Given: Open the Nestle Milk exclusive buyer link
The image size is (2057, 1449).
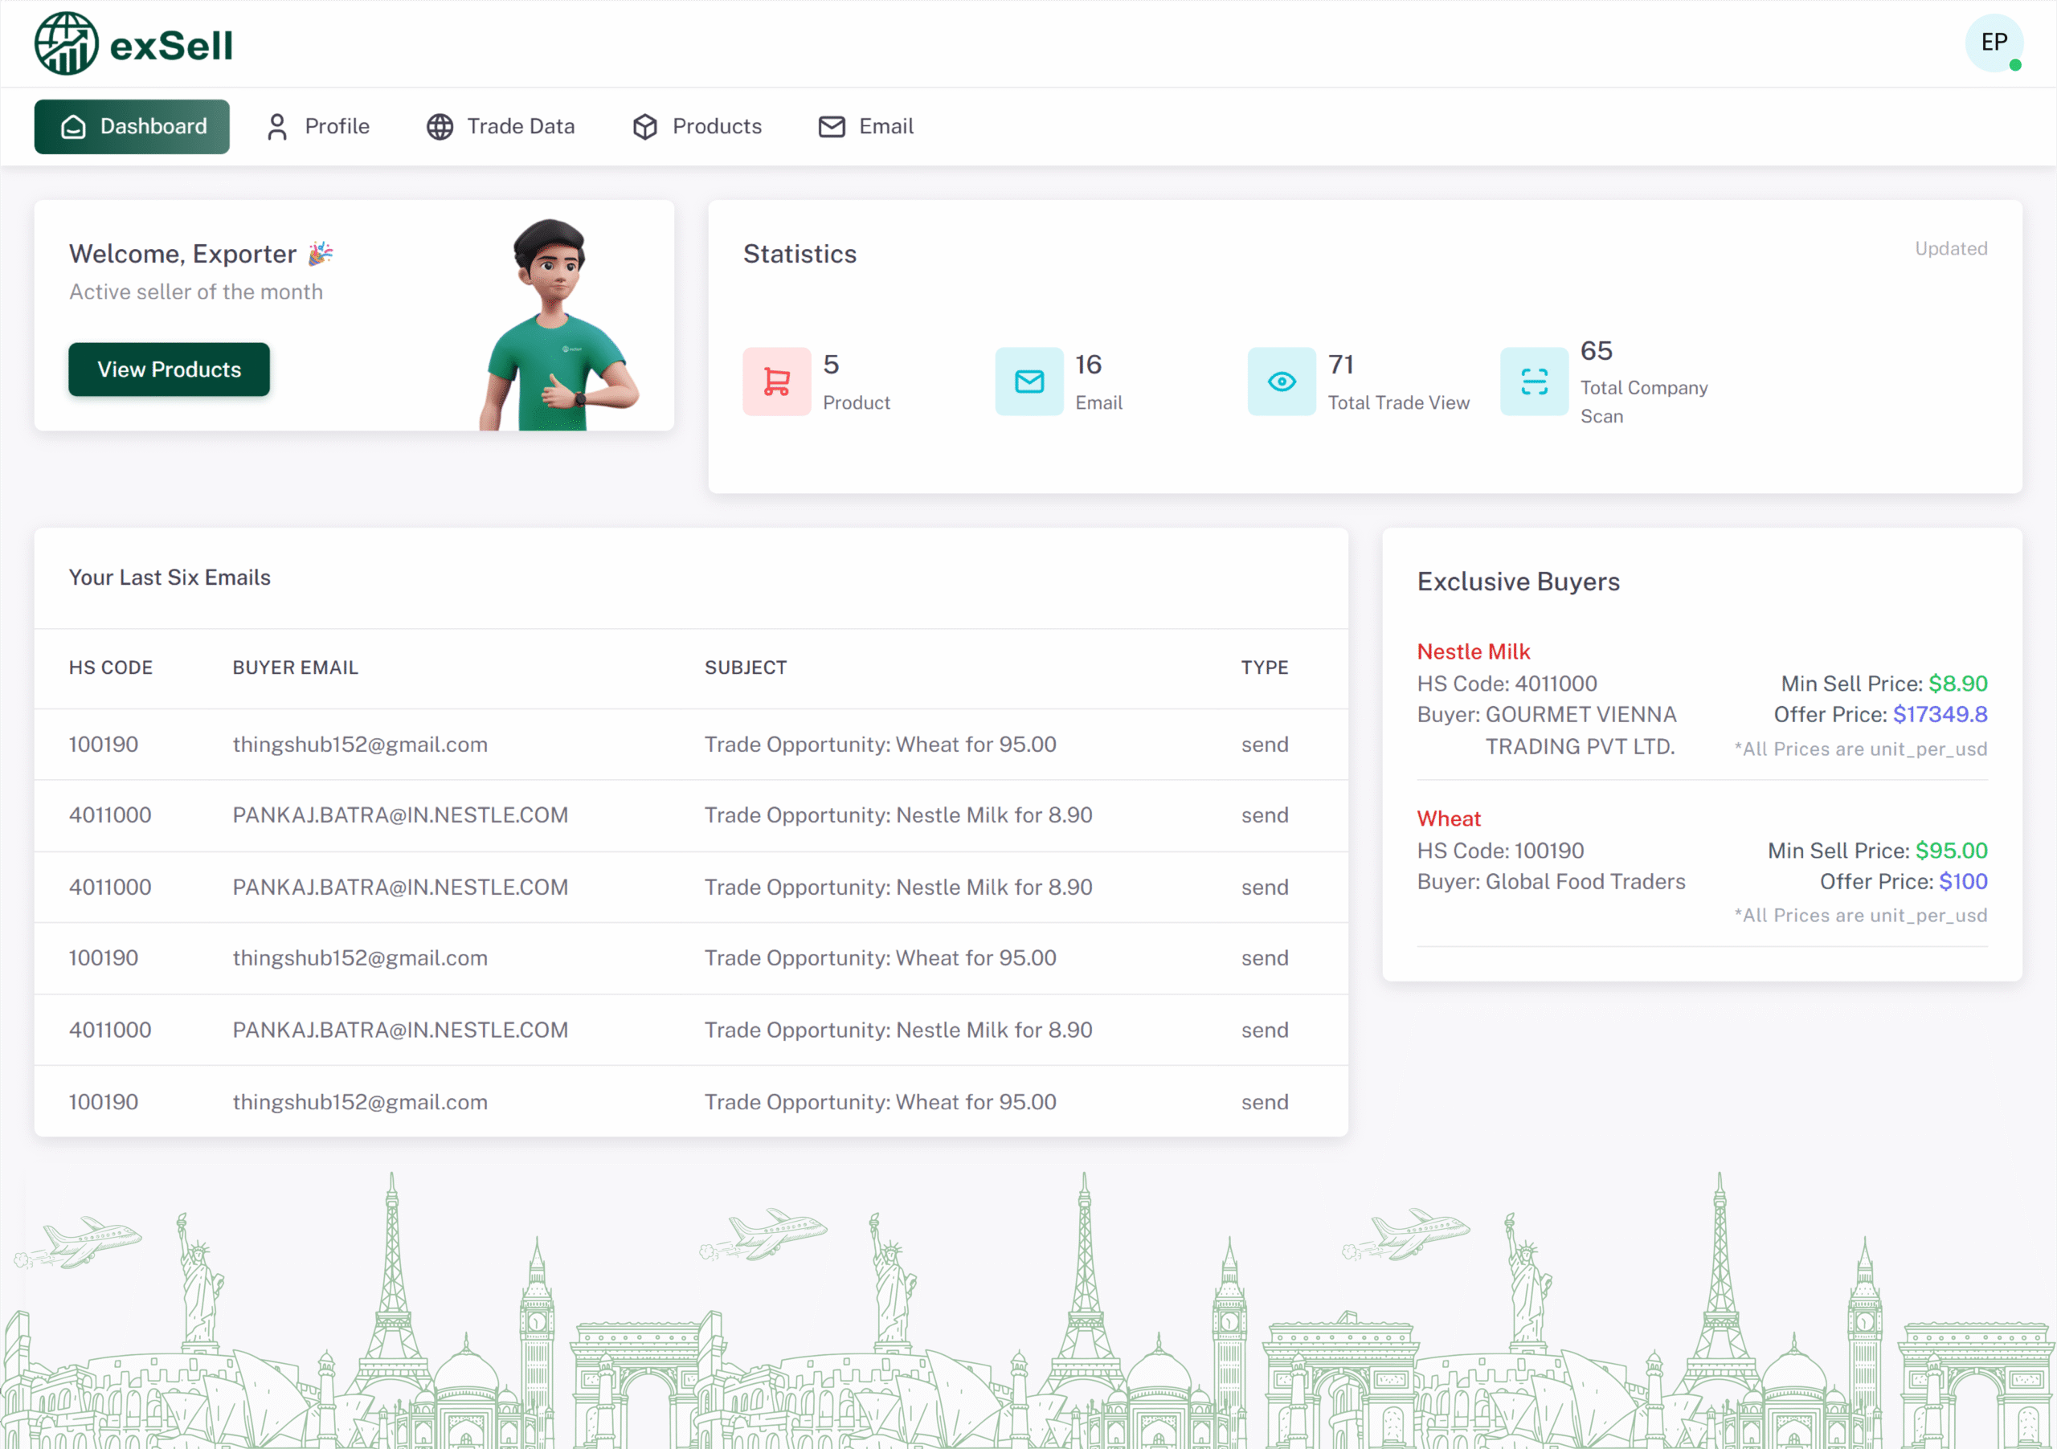Looking at the screenshot, I should [x=1473, y=652].
